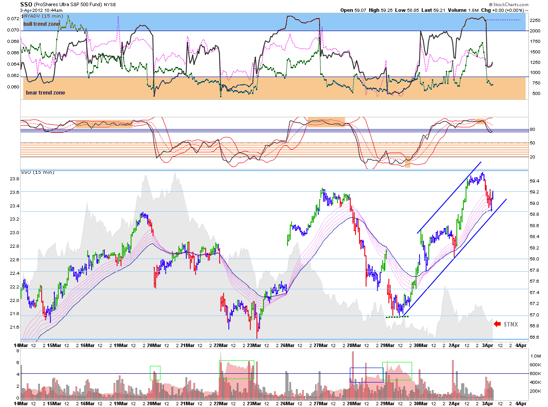
Task: Click the 14Mar date on the price panel axis
Action: click(21, 345)
